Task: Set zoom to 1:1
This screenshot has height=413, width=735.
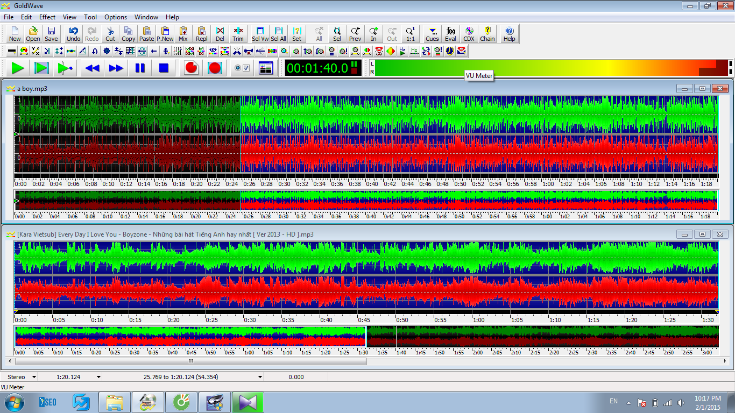Action: pos(410,34)
